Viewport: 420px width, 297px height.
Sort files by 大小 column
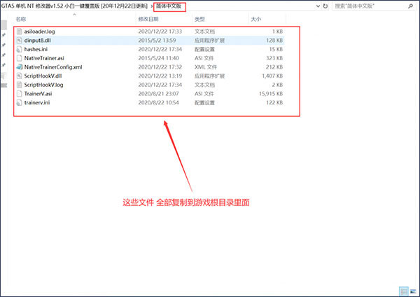pyautogui.click(x=255, y=19)
